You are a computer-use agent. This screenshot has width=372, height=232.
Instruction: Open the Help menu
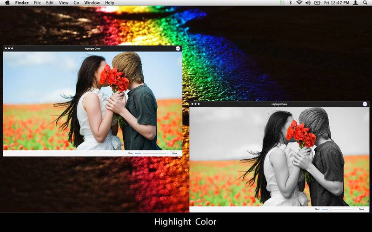pos(110,3)
